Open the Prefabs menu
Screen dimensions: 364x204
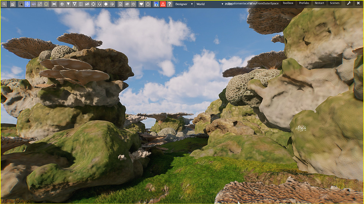pyautogui.click(x=304, y=3)
